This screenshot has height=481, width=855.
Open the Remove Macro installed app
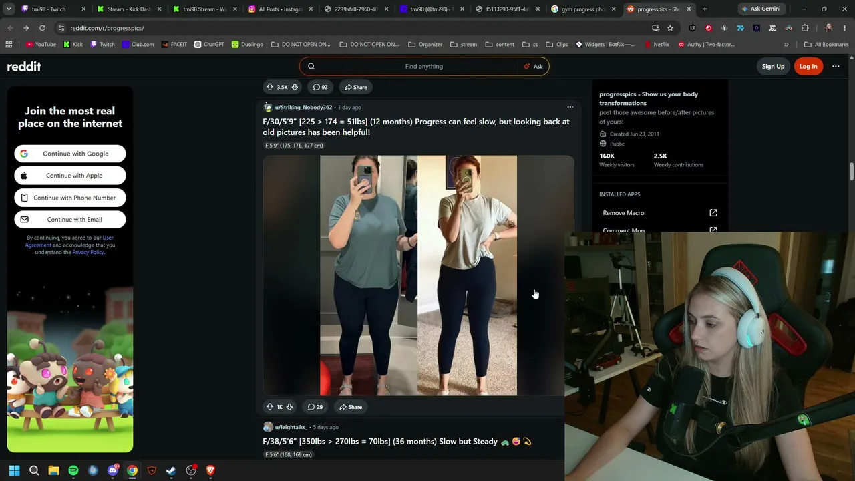pyautogui.click(x=623, y=213)
